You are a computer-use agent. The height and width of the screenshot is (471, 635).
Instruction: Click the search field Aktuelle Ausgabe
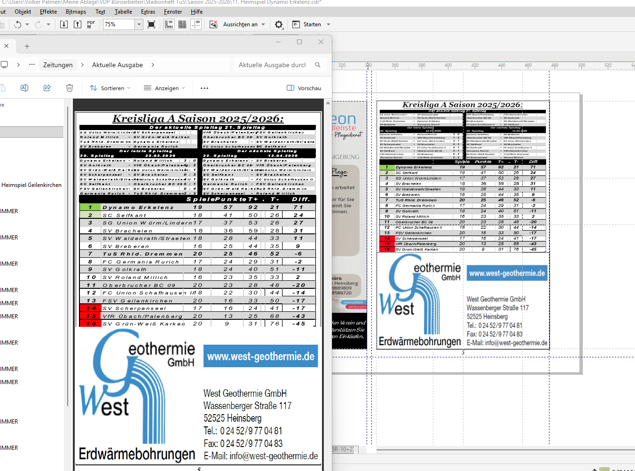[273, 65]
